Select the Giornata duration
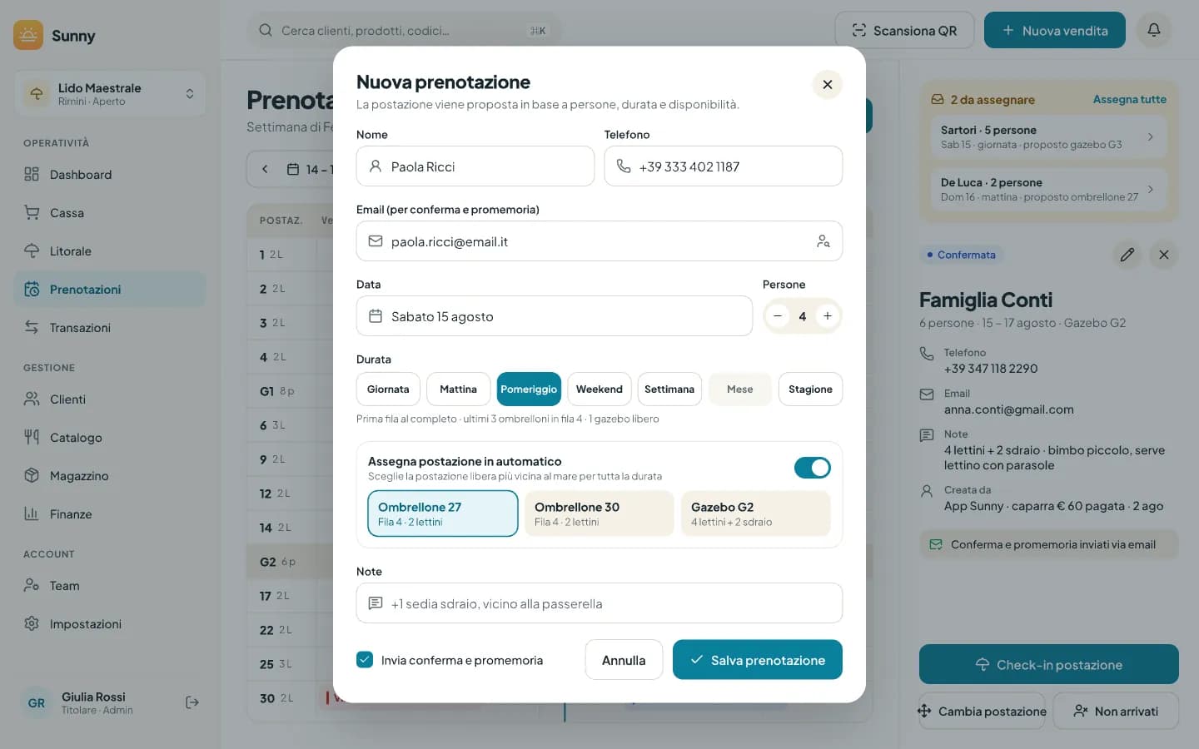1199x749 pixels. point(388,389)
